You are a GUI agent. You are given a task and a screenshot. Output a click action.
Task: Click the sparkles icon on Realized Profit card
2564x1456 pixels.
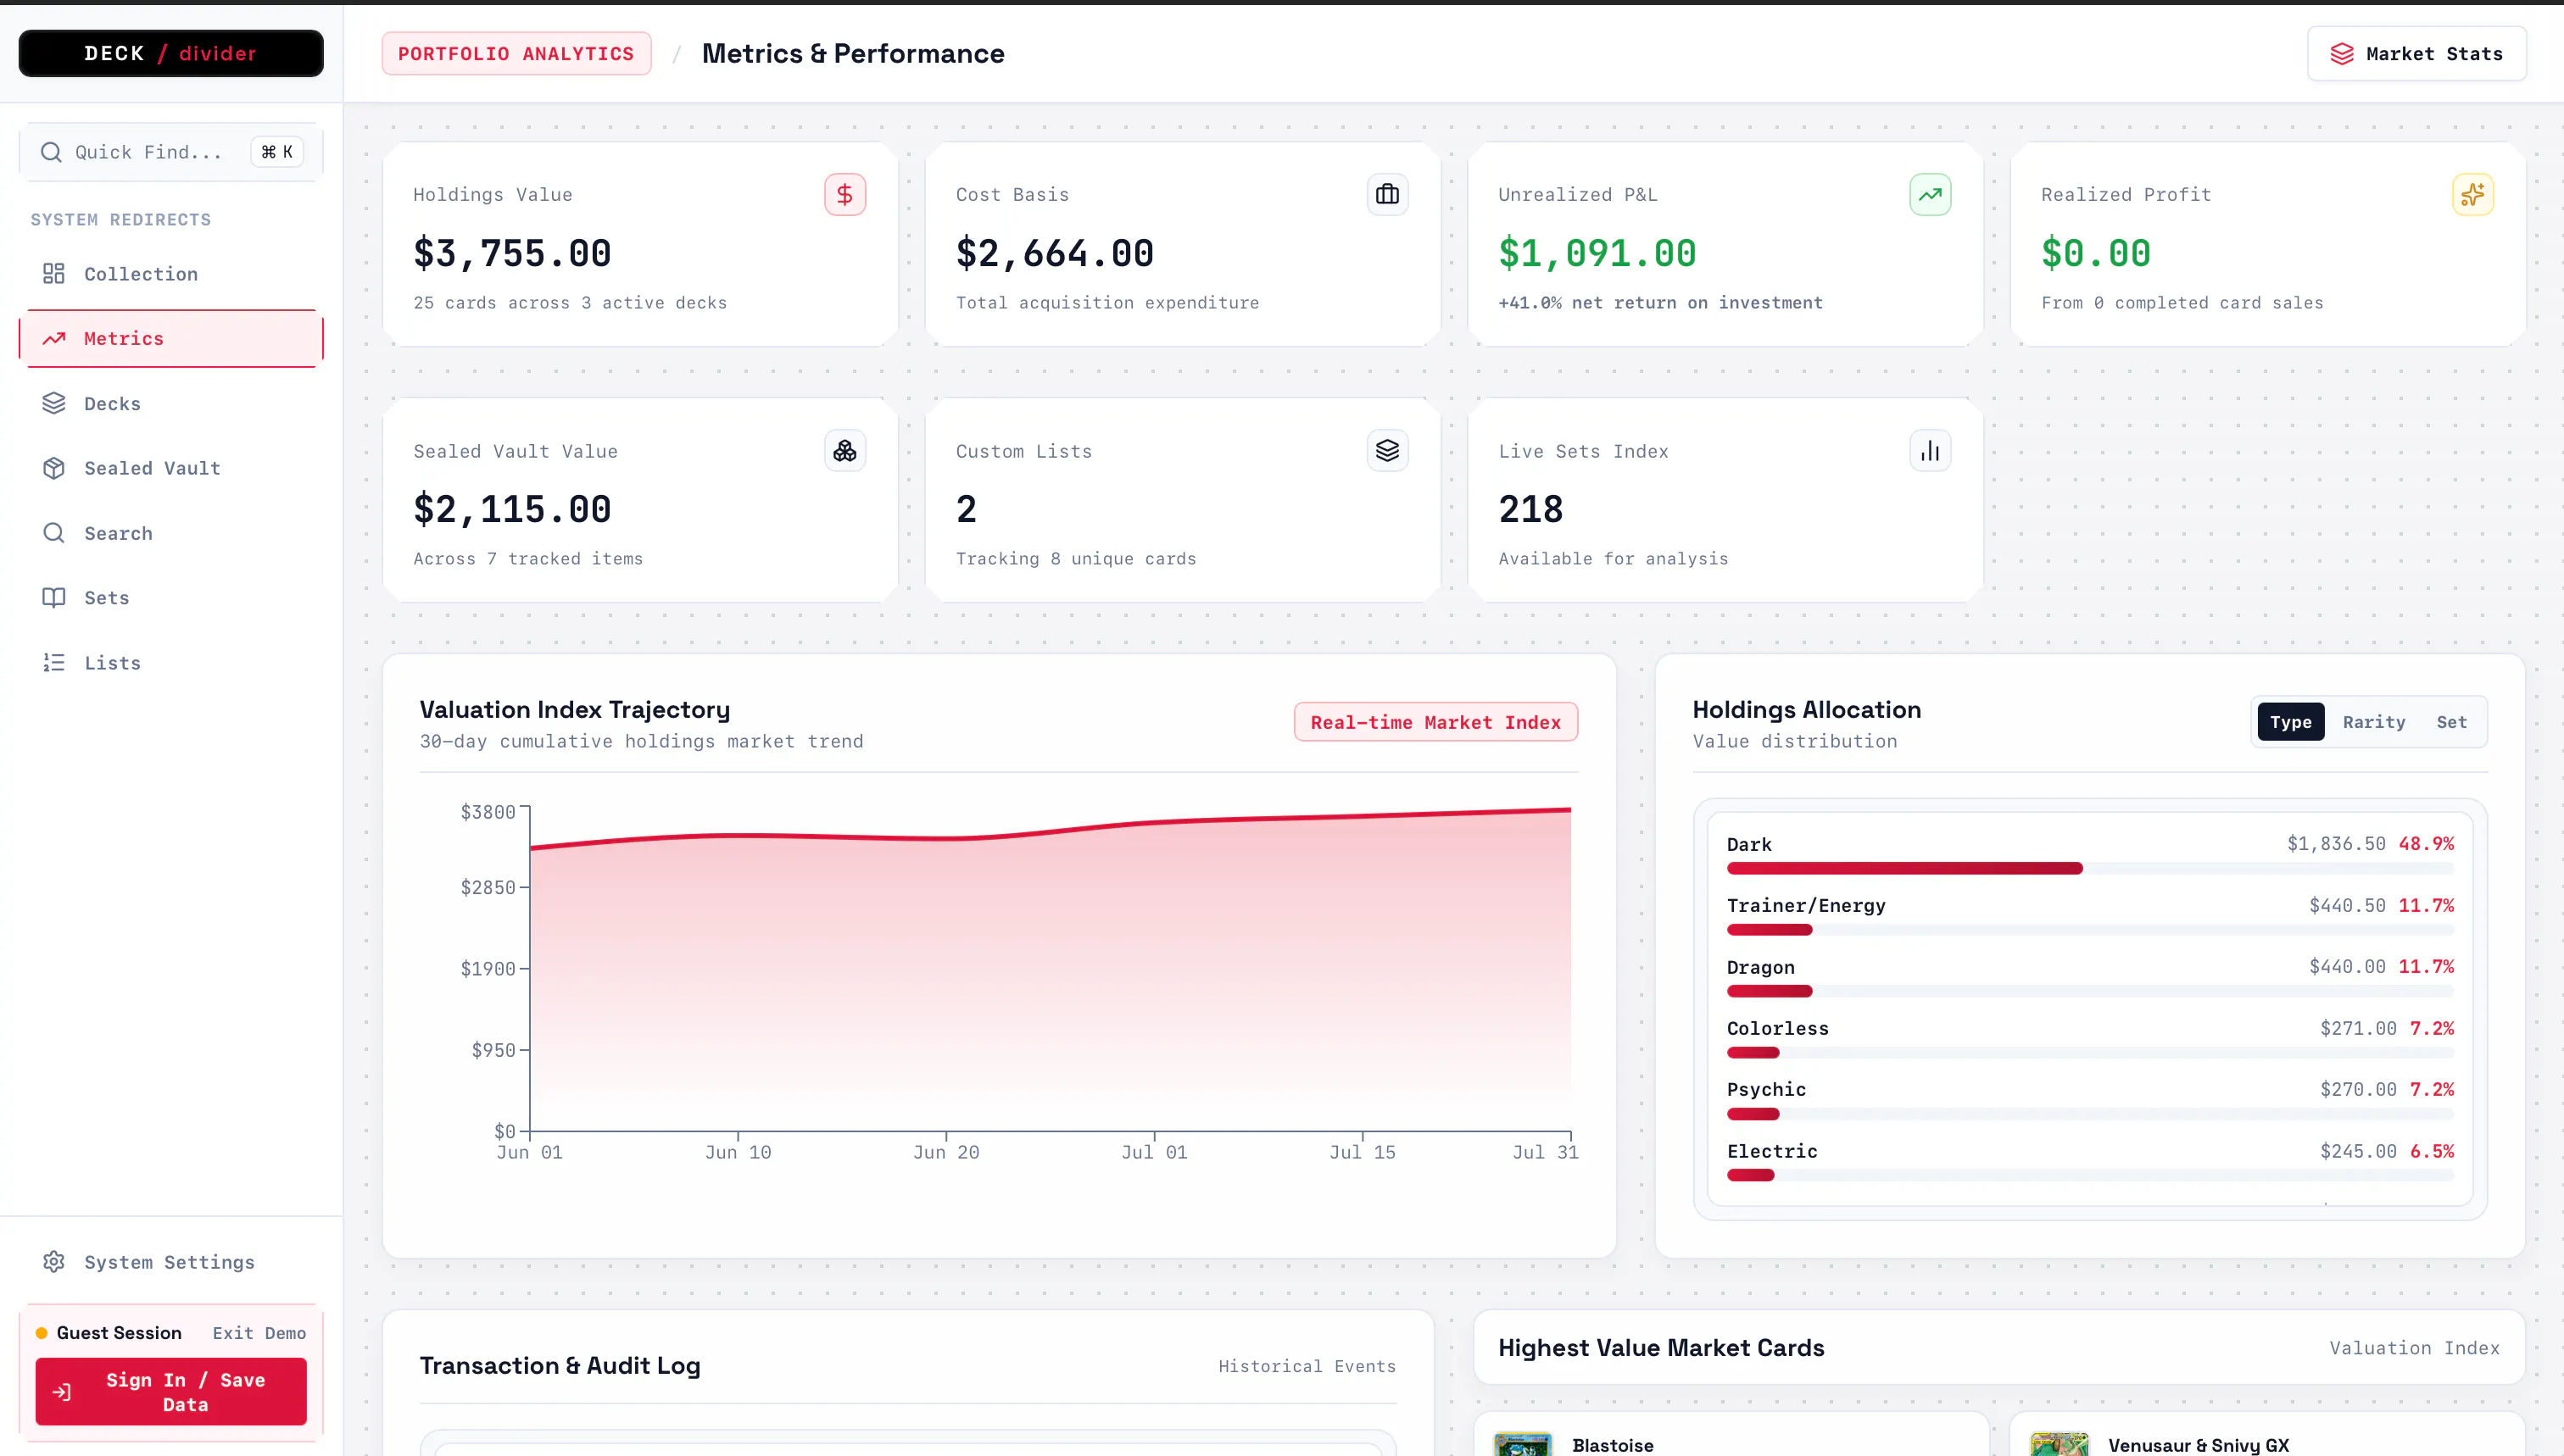pos(2472,194)
